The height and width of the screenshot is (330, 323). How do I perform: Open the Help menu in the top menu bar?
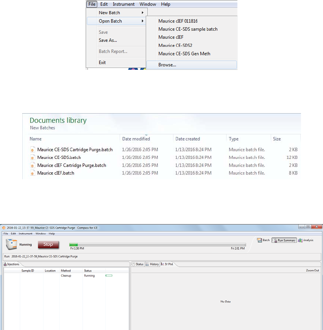(x=166, y=4)
